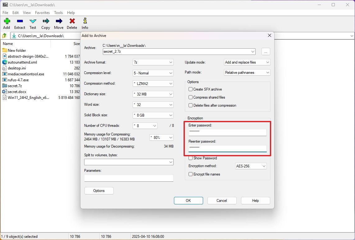Check the Show Password box
Screen dimensions: 355x240
[x=191, y=158]
